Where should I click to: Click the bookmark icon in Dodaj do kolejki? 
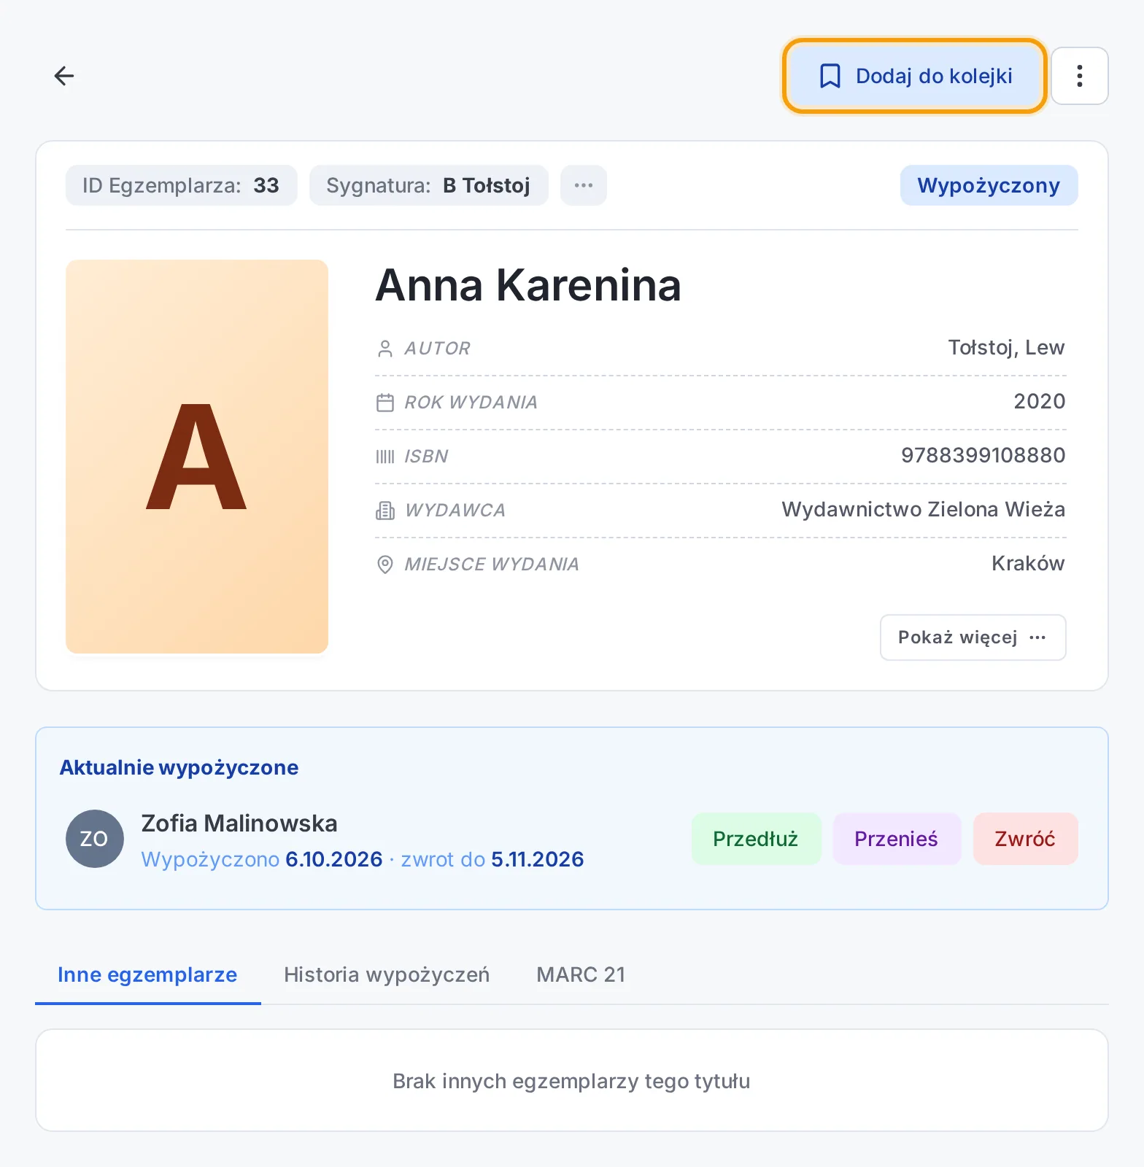tap(830, 76)
